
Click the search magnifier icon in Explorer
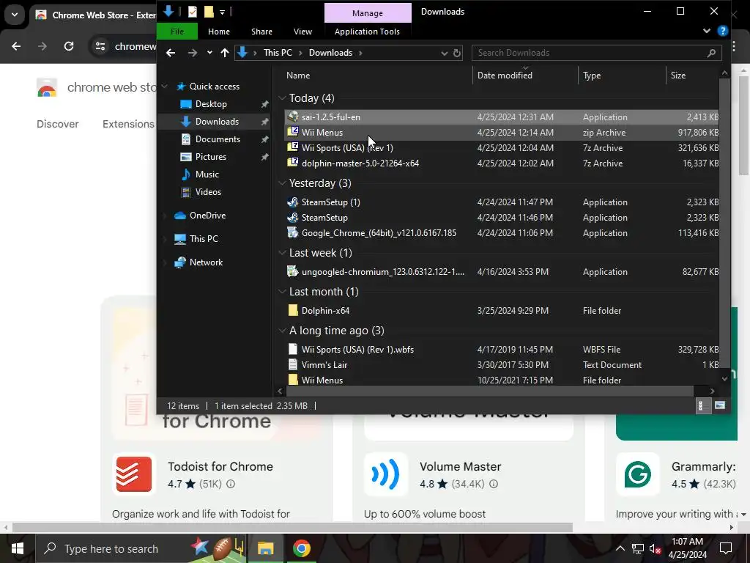click(x=711, y=53)
